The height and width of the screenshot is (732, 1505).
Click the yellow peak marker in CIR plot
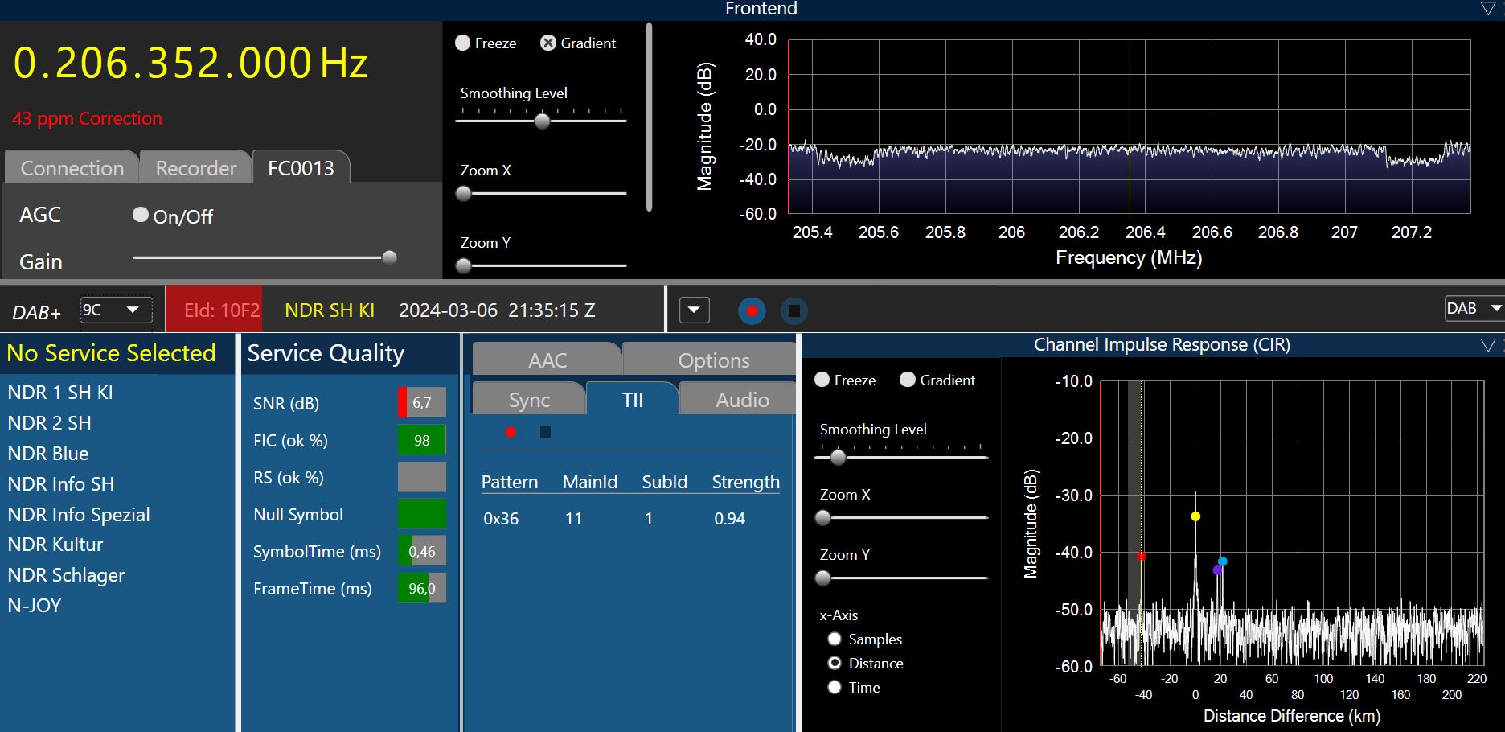coord(1195,516)
